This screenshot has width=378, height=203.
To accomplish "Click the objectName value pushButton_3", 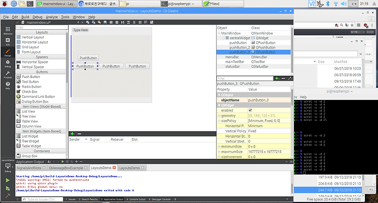I will pyautogui.click(x=258, y=100).
